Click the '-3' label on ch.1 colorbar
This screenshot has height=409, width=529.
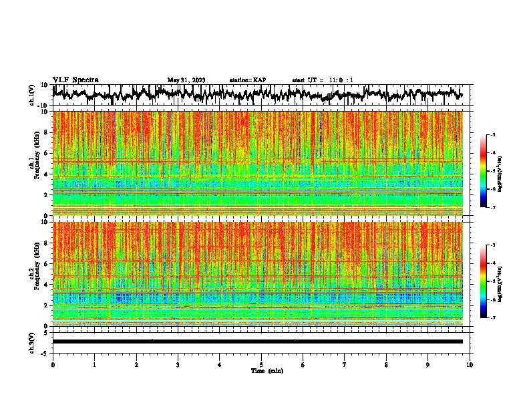click(493, 135)
